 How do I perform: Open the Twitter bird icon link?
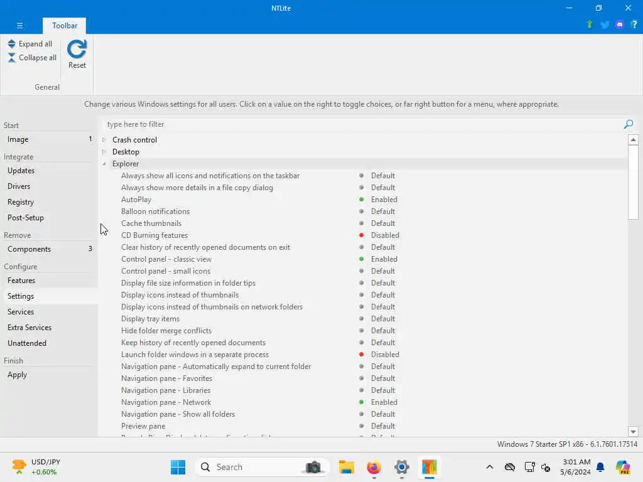tap(605, 24)
